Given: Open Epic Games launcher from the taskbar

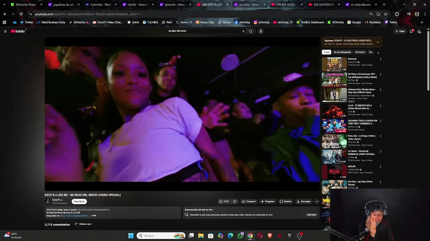Looking at the screenshot, I should click(x=290, y=236).
